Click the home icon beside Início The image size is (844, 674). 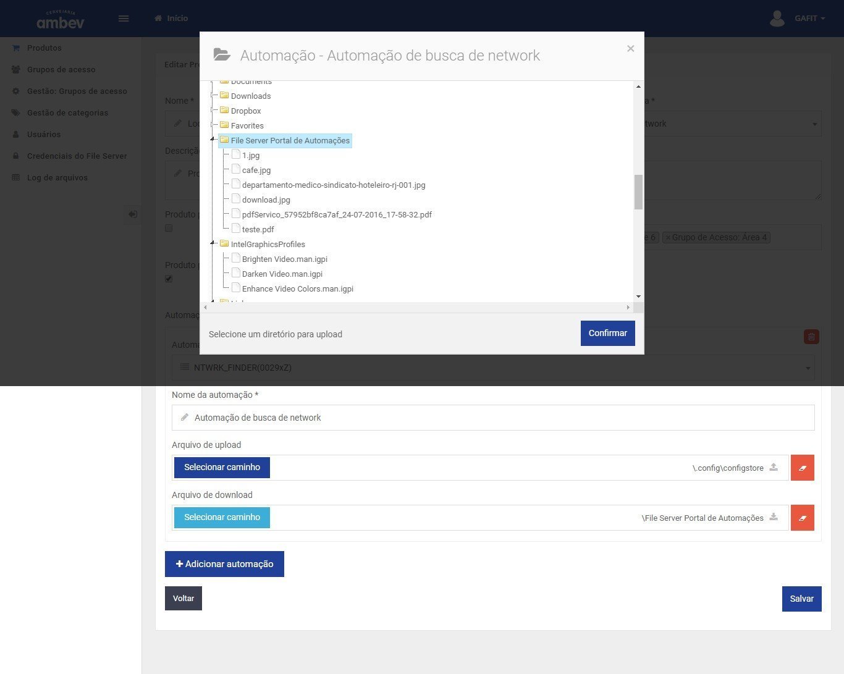pyautogui.click(x=158, y=19)
